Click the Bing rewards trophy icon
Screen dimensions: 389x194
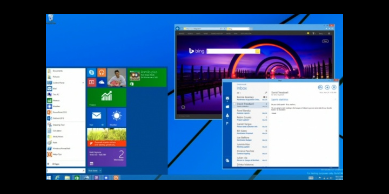coord(313,33)
